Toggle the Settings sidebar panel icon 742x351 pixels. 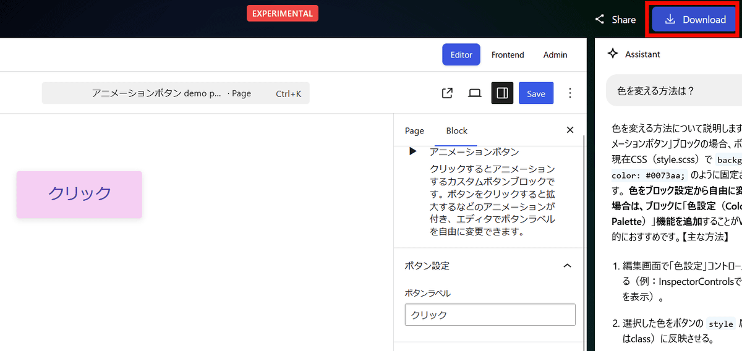(502, 93)
